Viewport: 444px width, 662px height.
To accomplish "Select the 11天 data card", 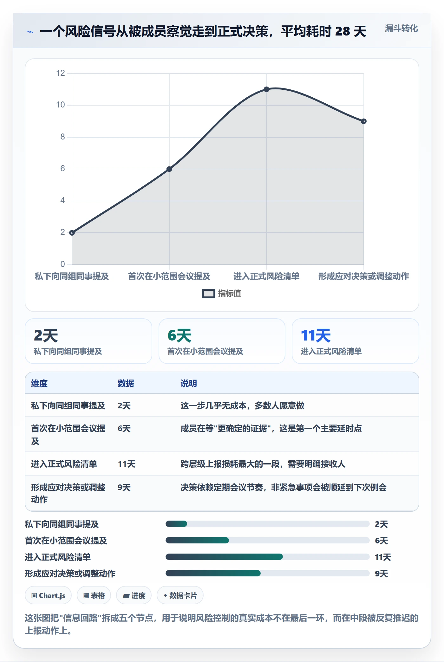I will [355, 341].
